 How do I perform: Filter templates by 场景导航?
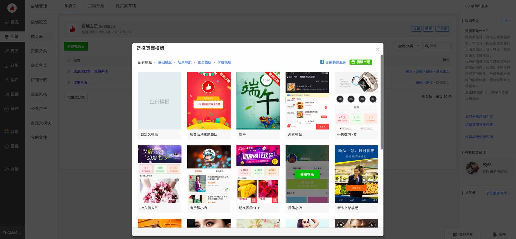pos(184,62)
